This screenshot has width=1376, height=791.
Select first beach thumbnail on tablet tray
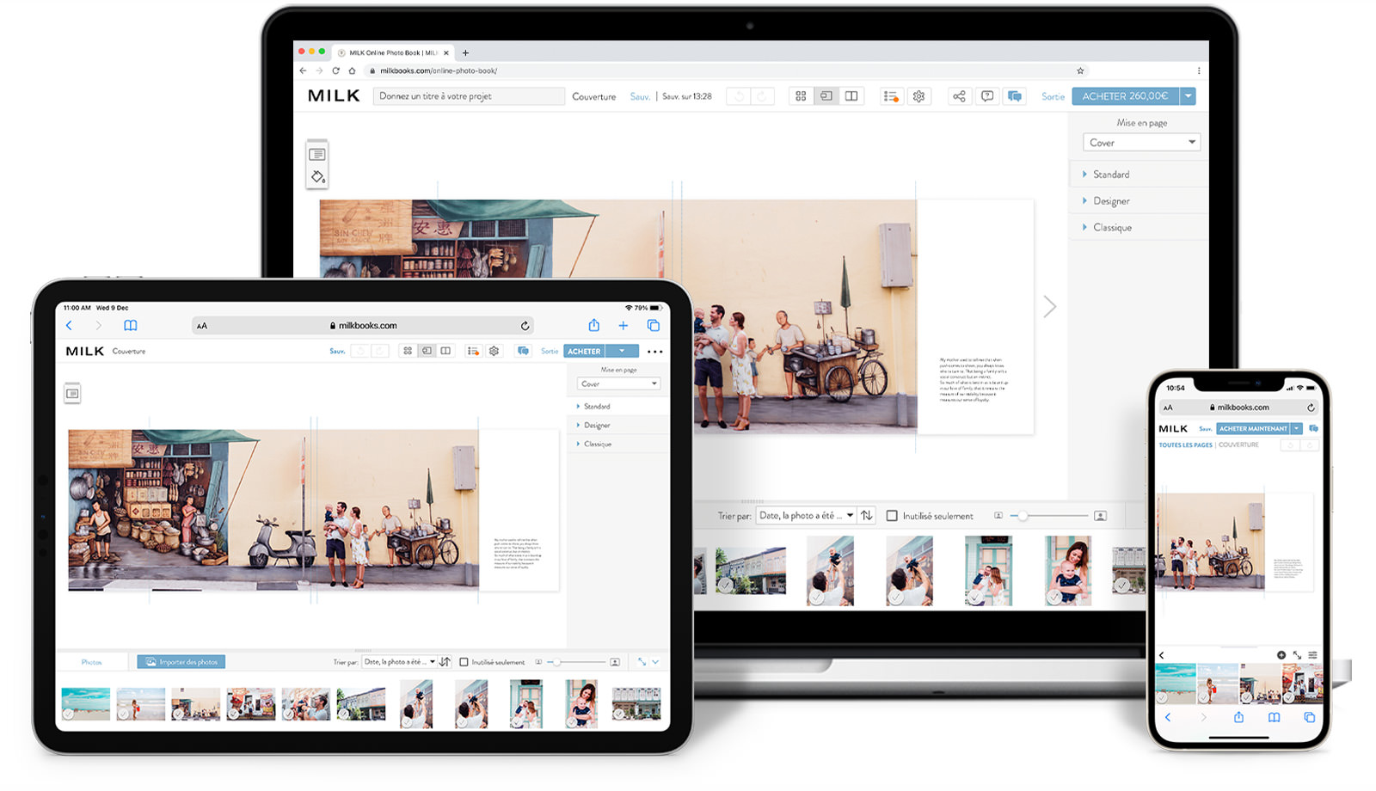tap(86, 704)
